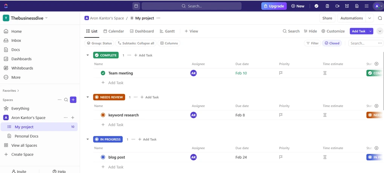Viewport: 384px width, 173px height.
Task: Click the NEEDS REVIEW status color badge
Action: (109, 97)
